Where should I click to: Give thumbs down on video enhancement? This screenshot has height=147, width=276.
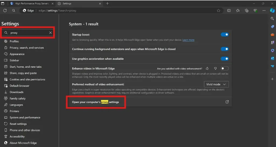(x=215, y=69)
